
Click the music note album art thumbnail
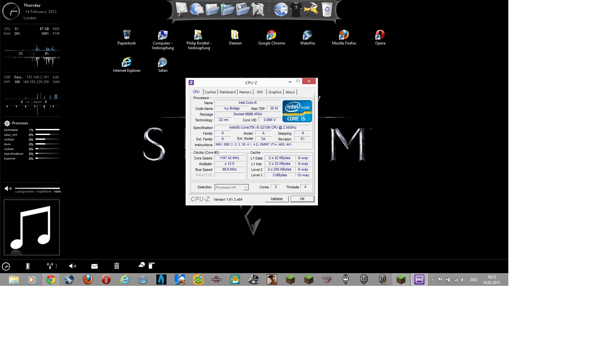click(x=32, y=227)
